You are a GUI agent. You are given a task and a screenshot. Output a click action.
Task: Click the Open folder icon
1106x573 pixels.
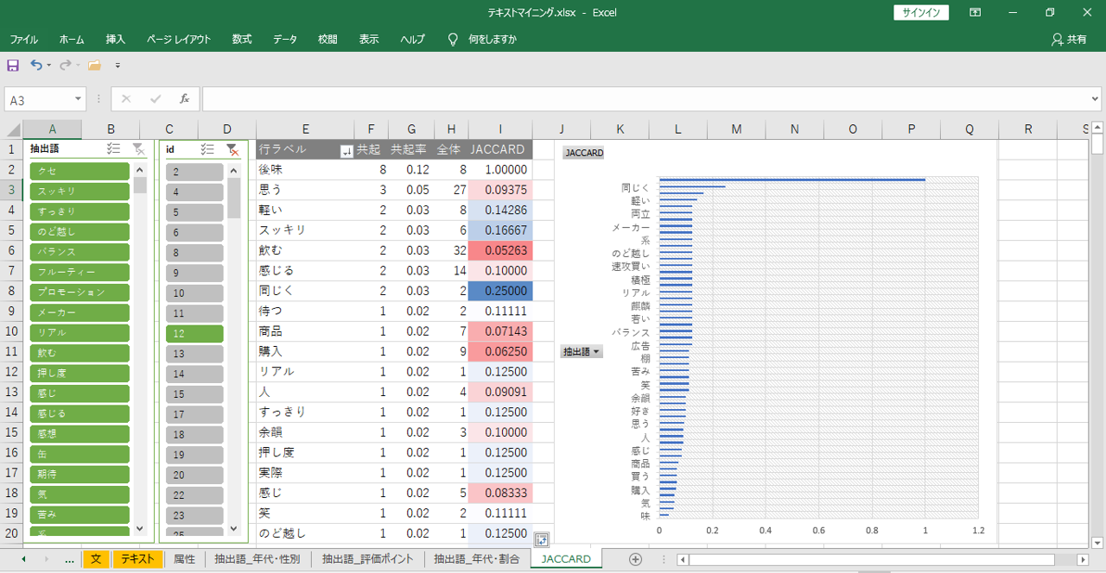[x=94, y=66]
